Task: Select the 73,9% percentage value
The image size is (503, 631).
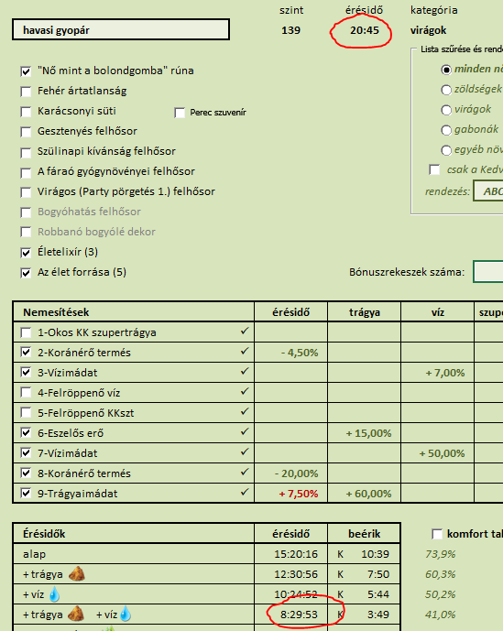Action: 441,554
